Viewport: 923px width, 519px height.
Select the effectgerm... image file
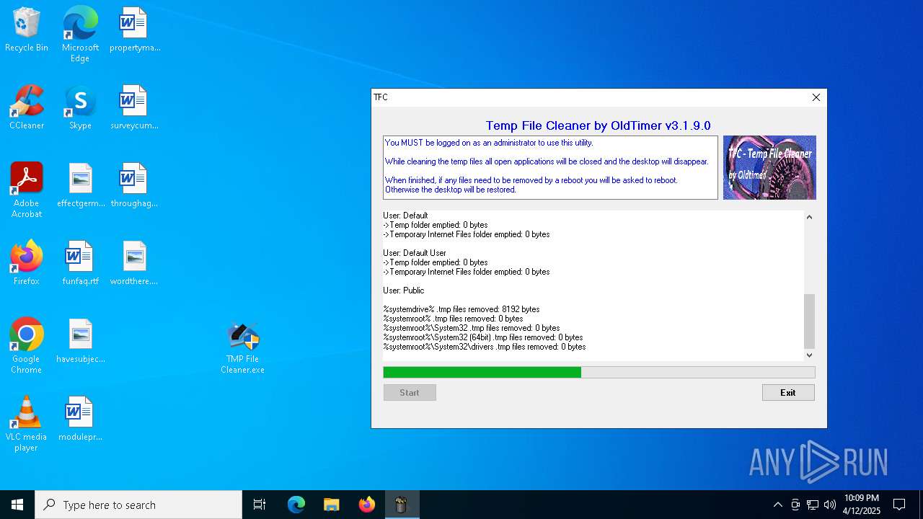point(81,185)
